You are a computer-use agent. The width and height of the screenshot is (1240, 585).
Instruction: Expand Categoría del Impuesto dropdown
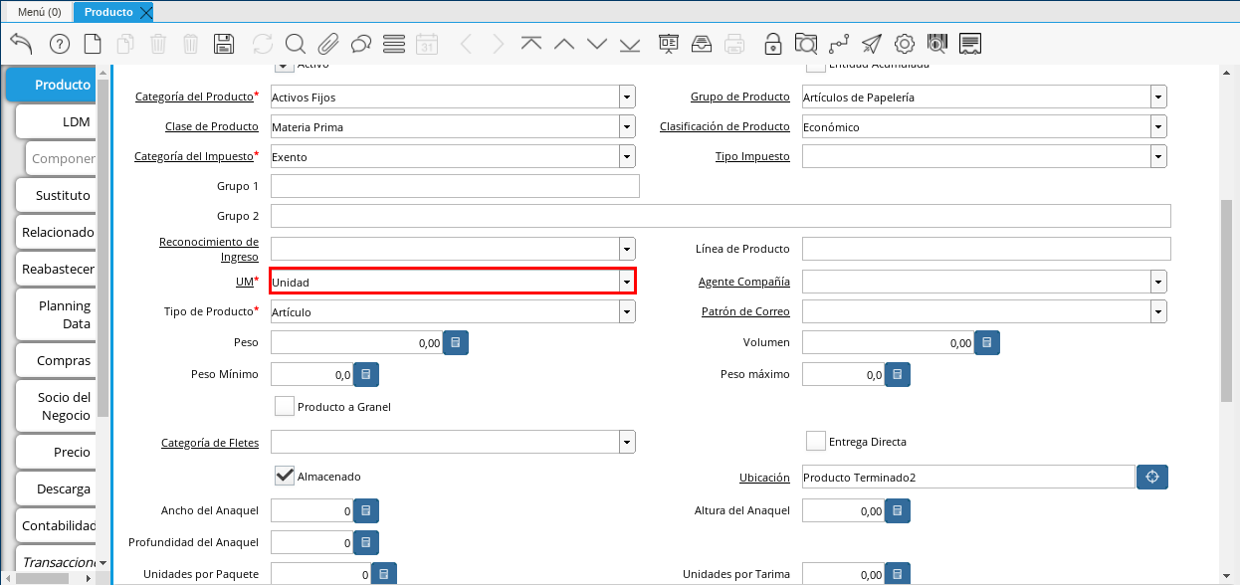[x=627, y=156]
